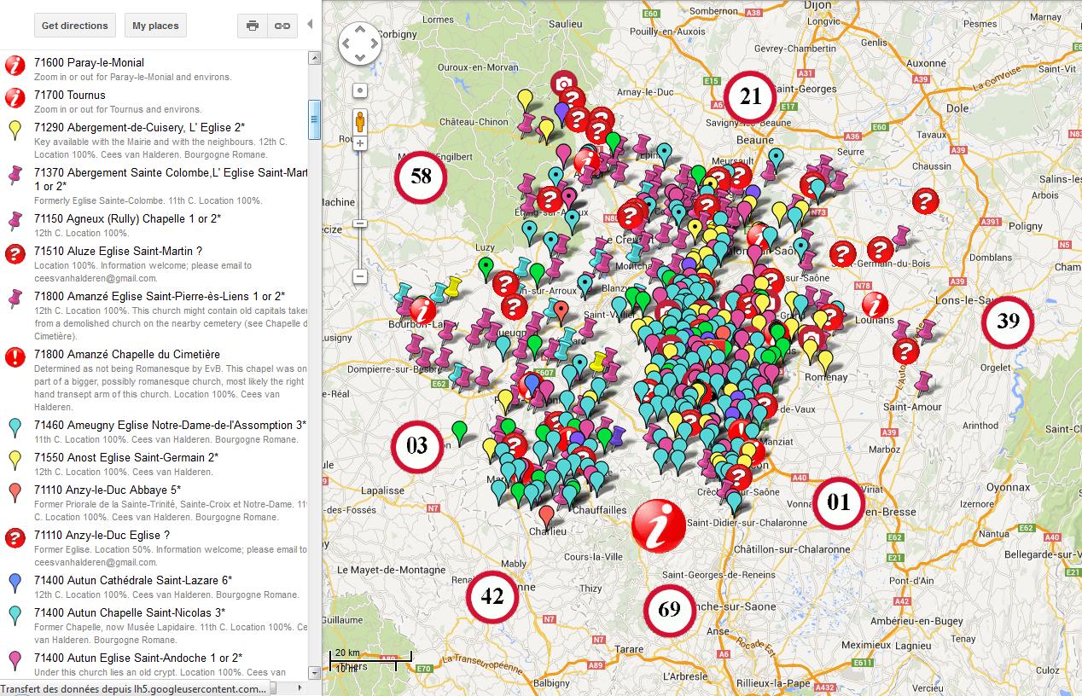Open the link sharing icon
This screenshot has width=1082, height=696.
[x=282, y=26]
